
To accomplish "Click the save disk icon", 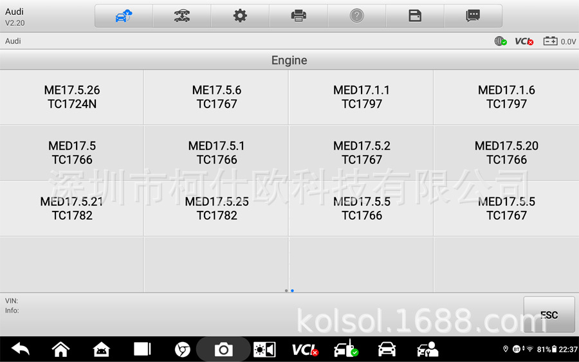I will point(415,16).
